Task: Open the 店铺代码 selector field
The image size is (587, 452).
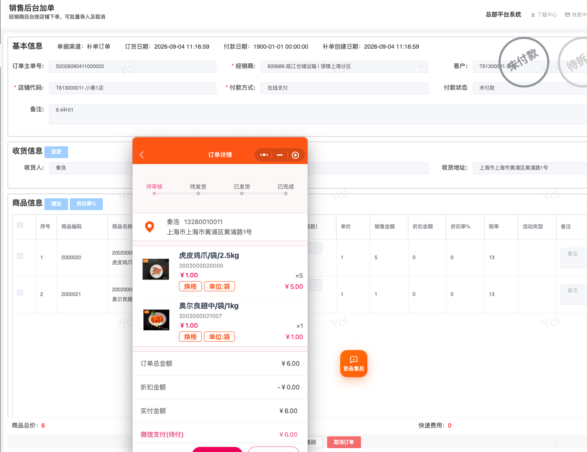Action: [x=132, y=88]
